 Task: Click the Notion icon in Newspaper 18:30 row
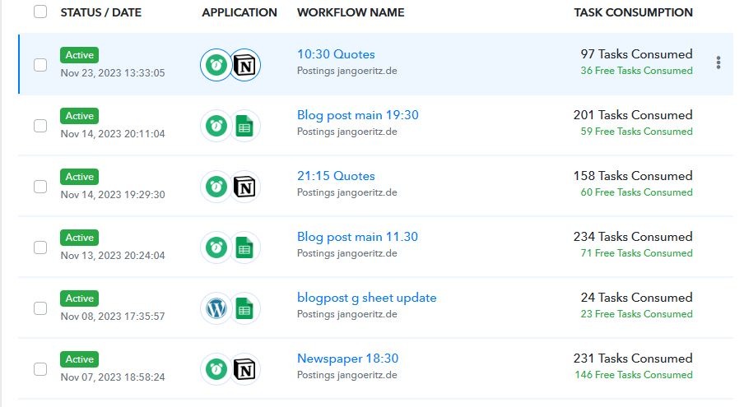pos(244,369)
